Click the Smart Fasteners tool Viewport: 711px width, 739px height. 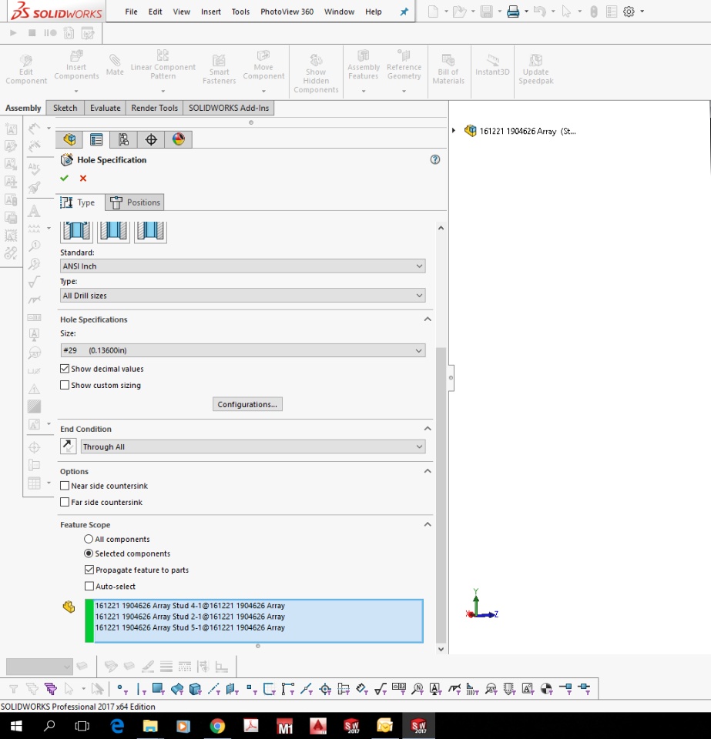point(219,70)
